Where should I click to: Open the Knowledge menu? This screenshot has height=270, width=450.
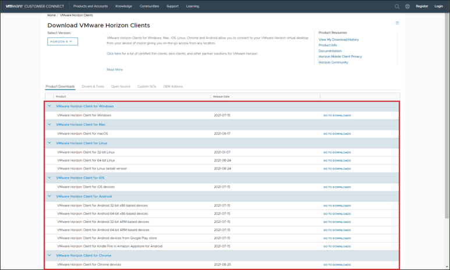pos(123,6)
